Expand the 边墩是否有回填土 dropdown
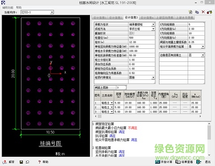Image resolution: width=215 pixels, height=166 pixels. (x=202, y=55)
